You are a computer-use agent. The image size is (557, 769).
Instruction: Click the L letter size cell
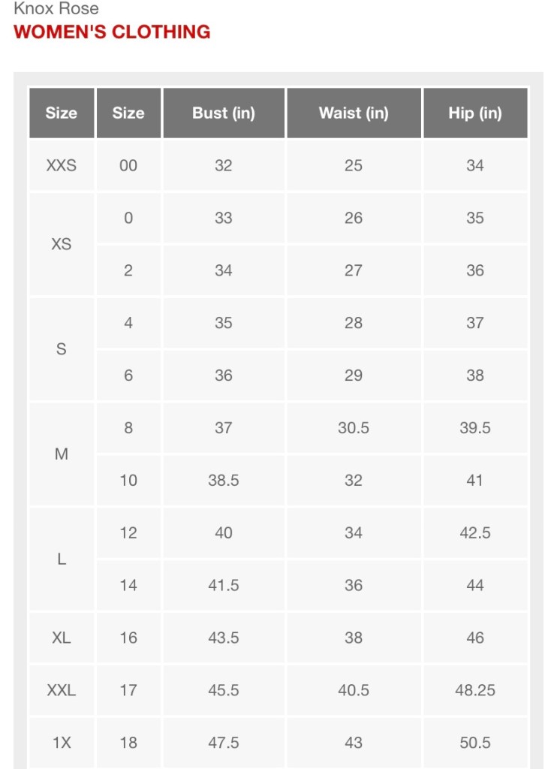[62, 559]
